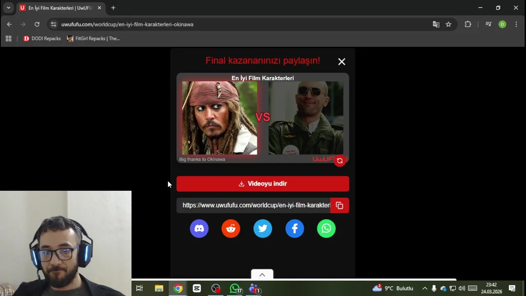Copy the share link with the copy icon

click(339, 206)
